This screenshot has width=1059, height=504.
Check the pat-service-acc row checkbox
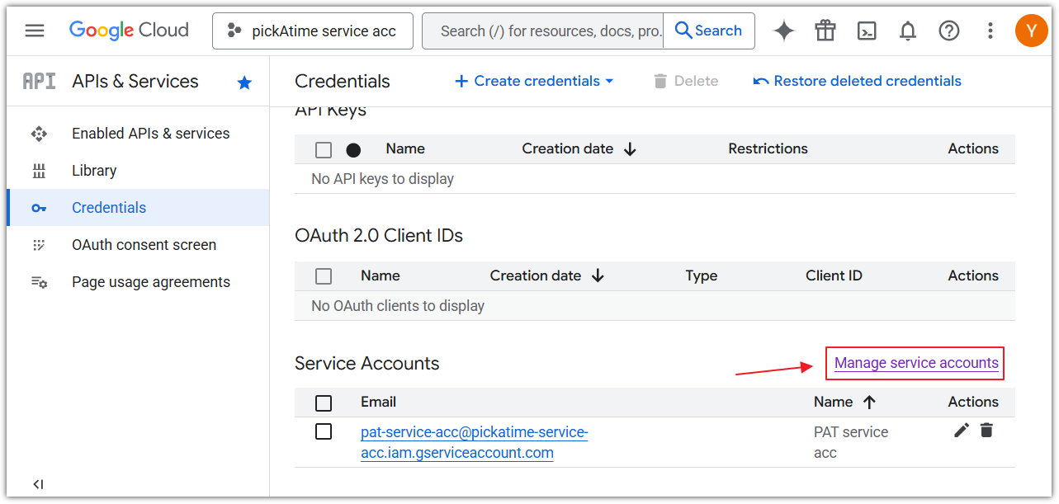tap(324, 431)
